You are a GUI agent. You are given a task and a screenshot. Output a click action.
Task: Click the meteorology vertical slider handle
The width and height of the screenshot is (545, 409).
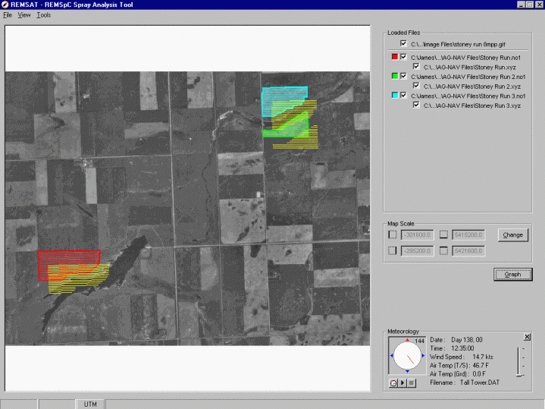520,375
